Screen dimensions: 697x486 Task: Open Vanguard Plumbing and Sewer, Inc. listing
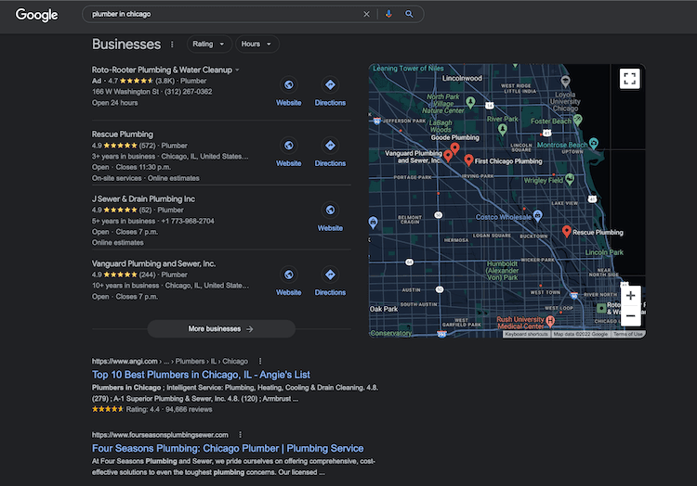(153, 263)
